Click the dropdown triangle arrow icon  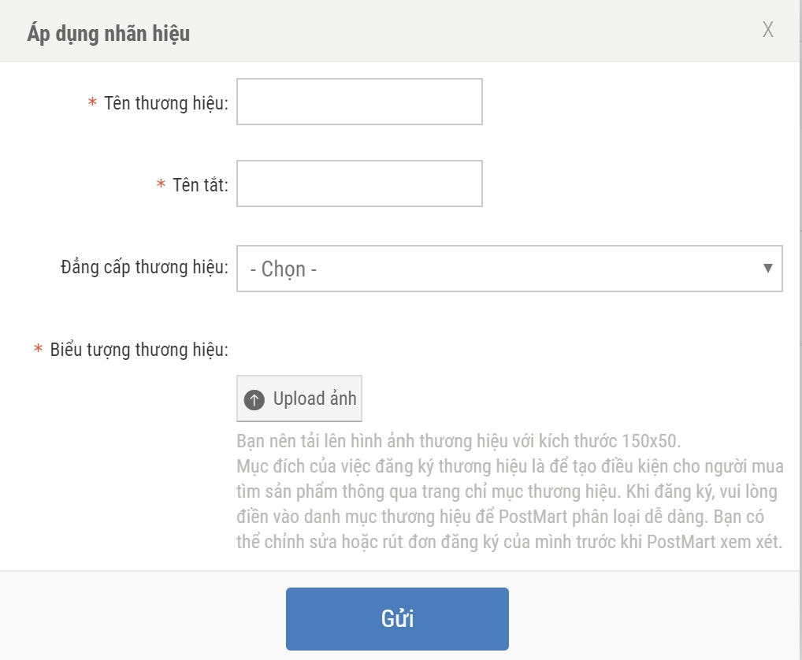click(768, 268)
